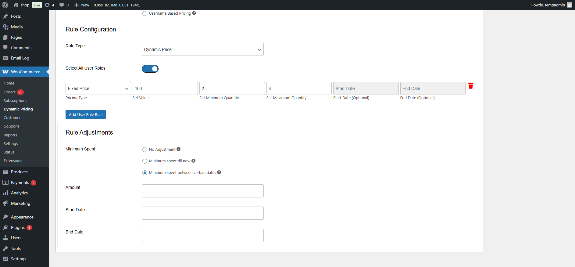The image size is (575, 267).
Task: Click help icon for spent between certain dates
Action: 219,172
